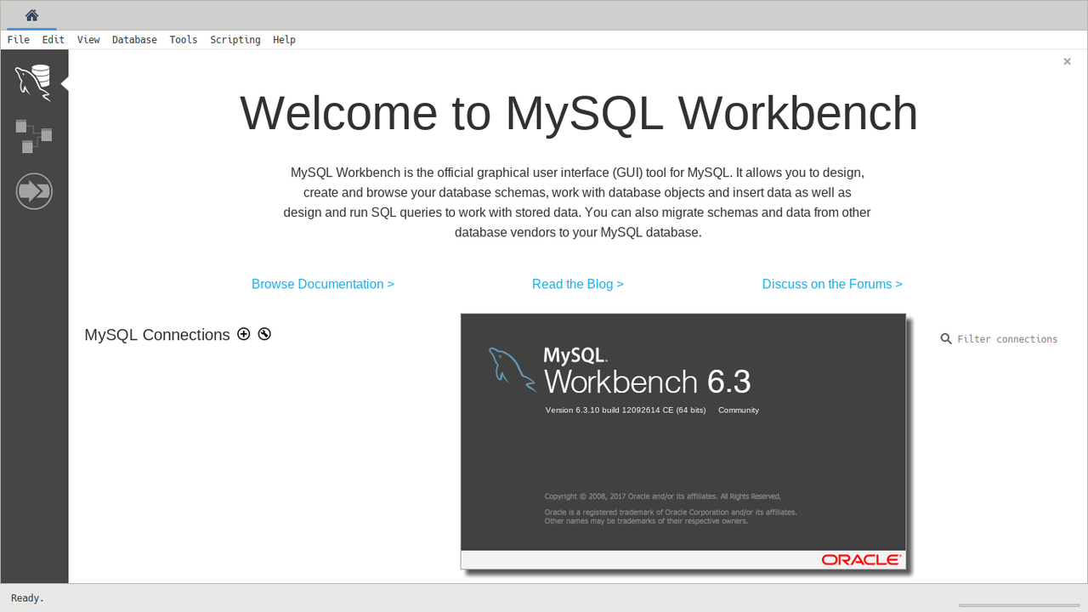Focus the Filter connections search field

pos(1007,339)
